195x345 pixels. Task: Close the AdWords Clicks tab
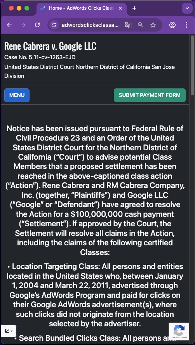coord(120,8)
